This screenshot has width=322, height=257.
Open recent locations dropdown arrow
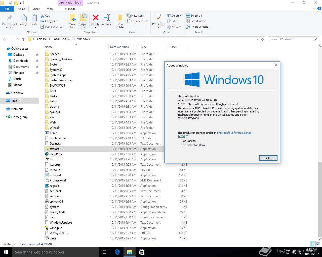point(18,39)
